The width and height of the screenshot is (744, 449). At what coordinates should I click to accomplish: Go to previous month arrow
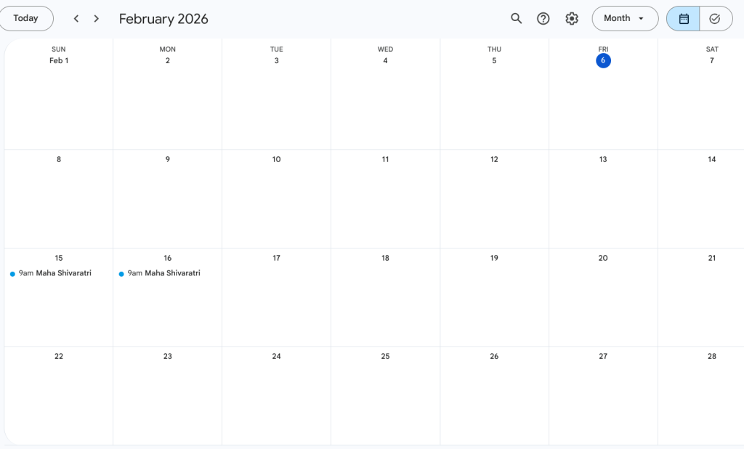pyautogui.click(x=76, y=19)
